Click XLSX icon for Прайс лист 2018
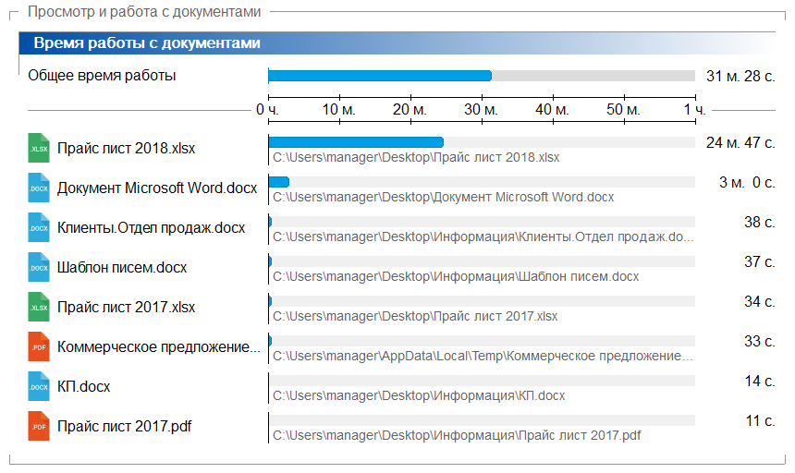795x473 pixels. point(38,148)
